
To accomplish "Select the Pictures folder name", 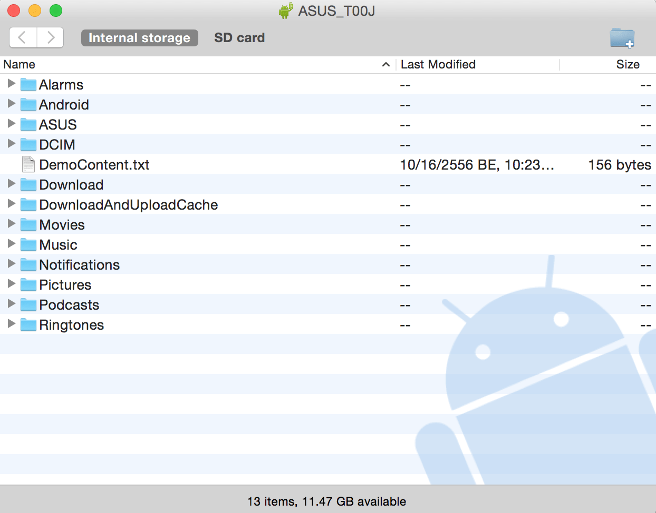I will (x=65, y=285).
